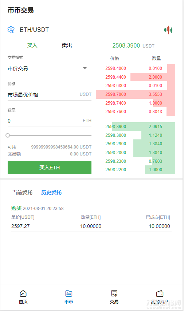Focus the 数量 ETH input field

point(49,121)
